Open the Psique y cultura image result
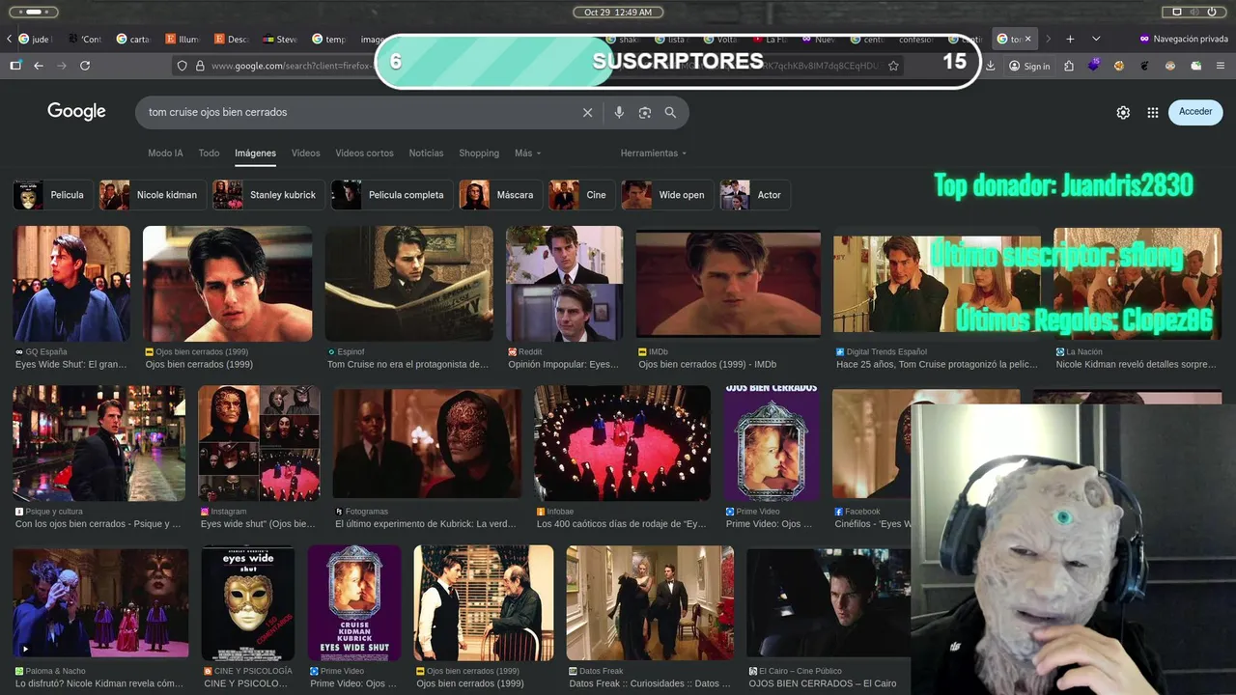Image resolution: width=1236 pixels, height=695 pixels. point(99,443)
